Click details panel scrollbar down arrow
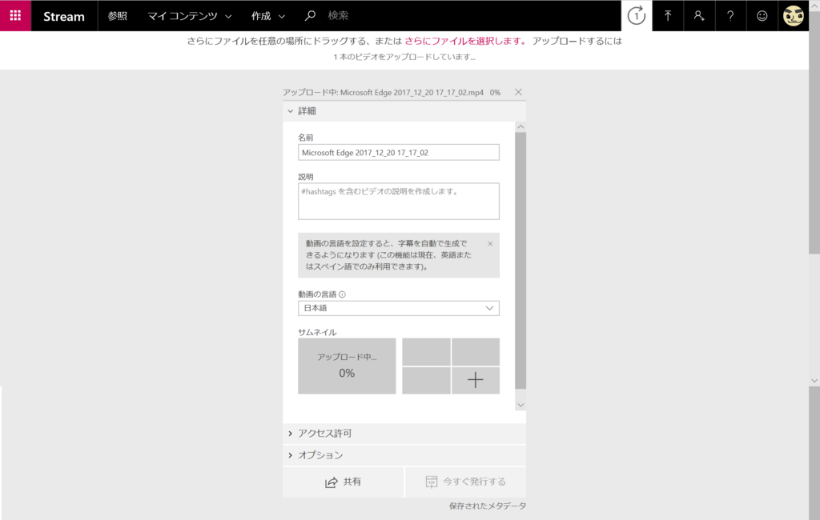820x520 pixels. click(521, 405)
